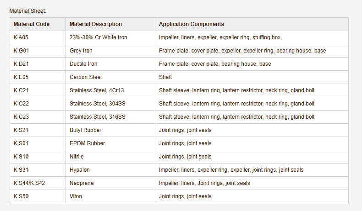Select the Ductile Iron cell
Screen dimensions: 362x211
click(x=83, y=64)
